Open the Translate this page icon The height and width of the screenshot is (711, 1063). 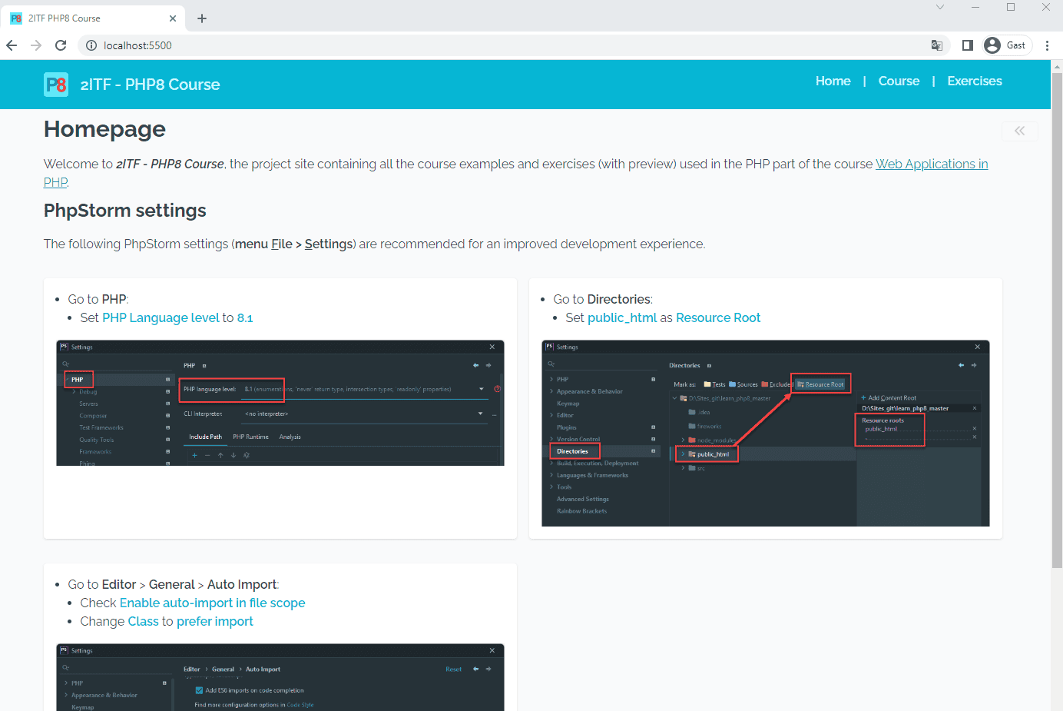936,45
